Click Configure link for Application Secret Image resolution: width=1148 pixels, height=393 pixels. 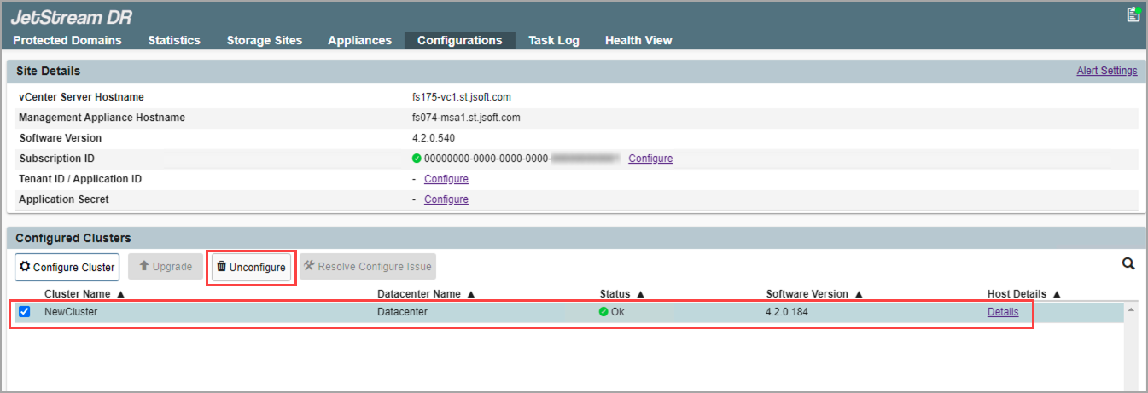pos(446,199)
